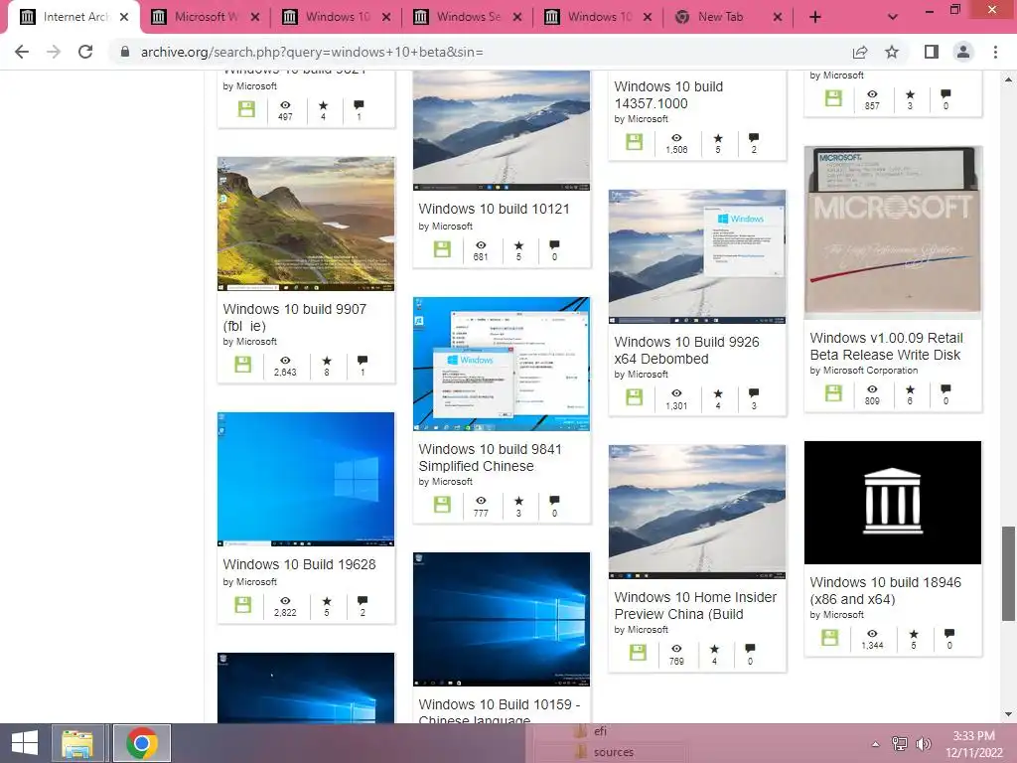Open the Chrome profile avatar

(963, 52)
